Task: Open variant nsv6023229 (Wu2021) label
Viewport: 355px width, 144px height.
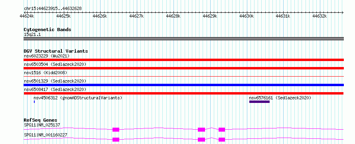Action: (47, 56)
